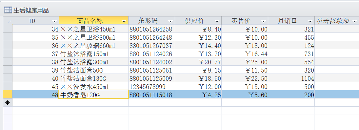
Task: Click the 牛奶香皂120G editing cell
Action: 93,95
